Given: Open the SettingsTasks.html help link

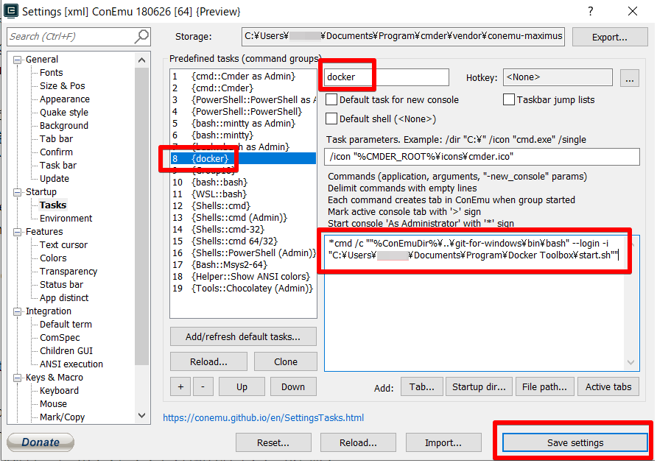Looking at the screenshot, I should 263,418.
